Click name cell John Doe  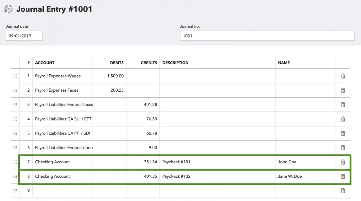[306, 162]
